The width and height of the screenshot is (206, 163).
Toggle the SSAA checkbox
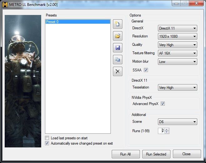pyautogui.click(x=146, y=70)
